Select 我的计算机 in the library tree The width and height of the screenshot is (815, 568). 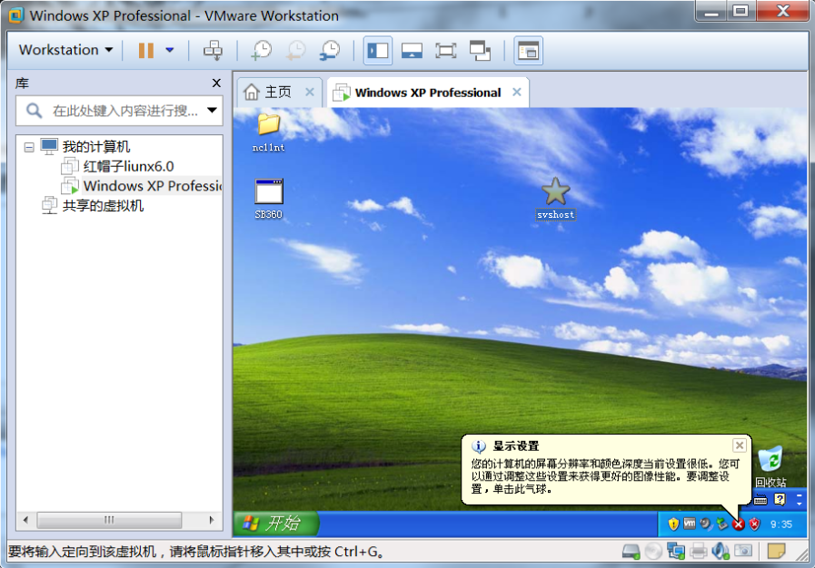click(x=96, y=147)
